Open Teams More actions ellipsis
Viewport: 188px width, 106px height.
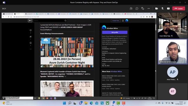coord(149,9)
